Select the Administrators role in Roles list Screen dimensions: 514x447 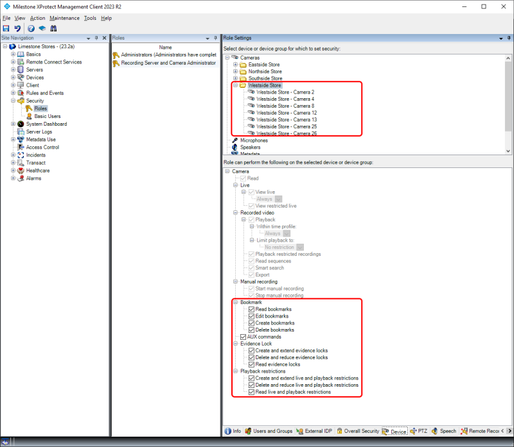pyautogui.click(x=165, y=55)
